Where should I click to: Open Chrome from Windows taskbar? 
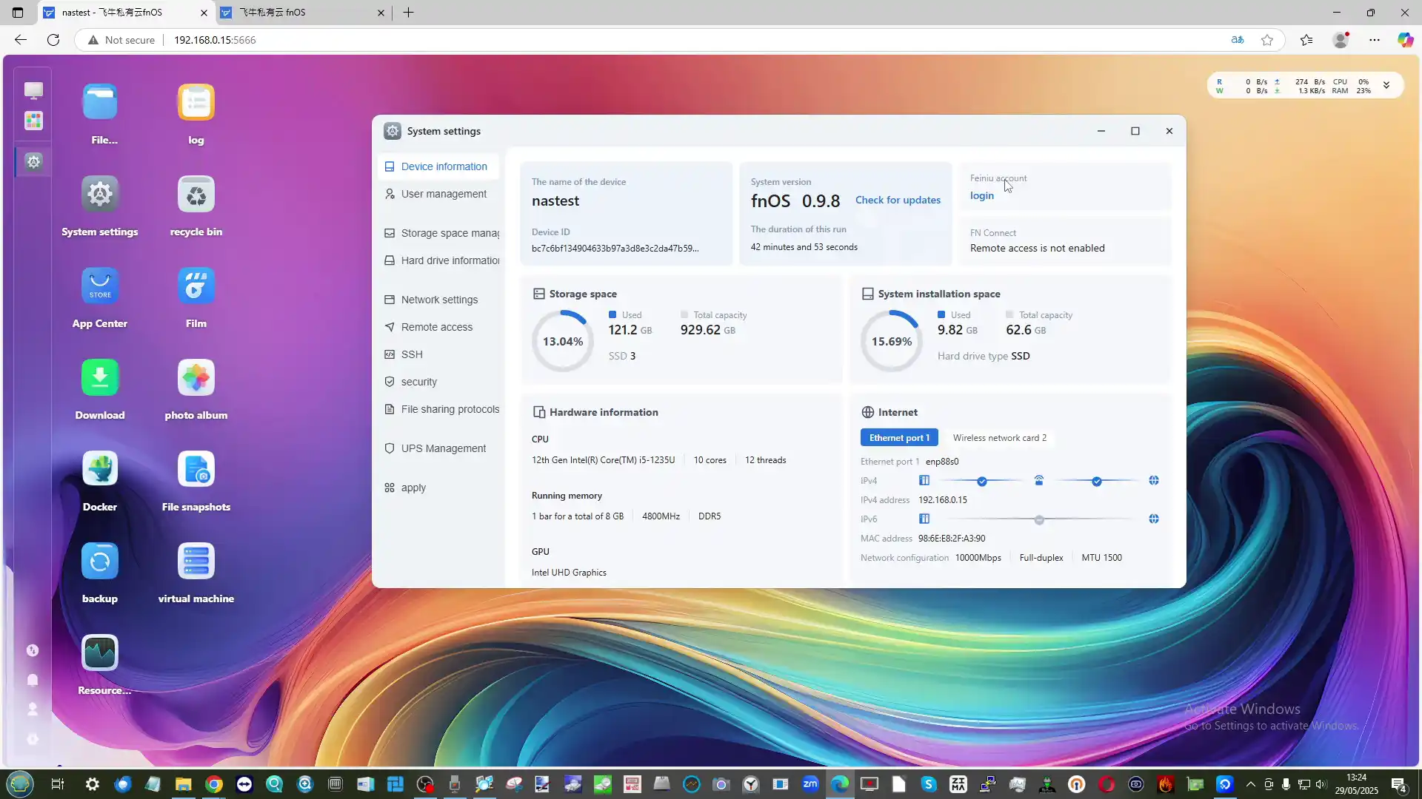click(214, 784)
